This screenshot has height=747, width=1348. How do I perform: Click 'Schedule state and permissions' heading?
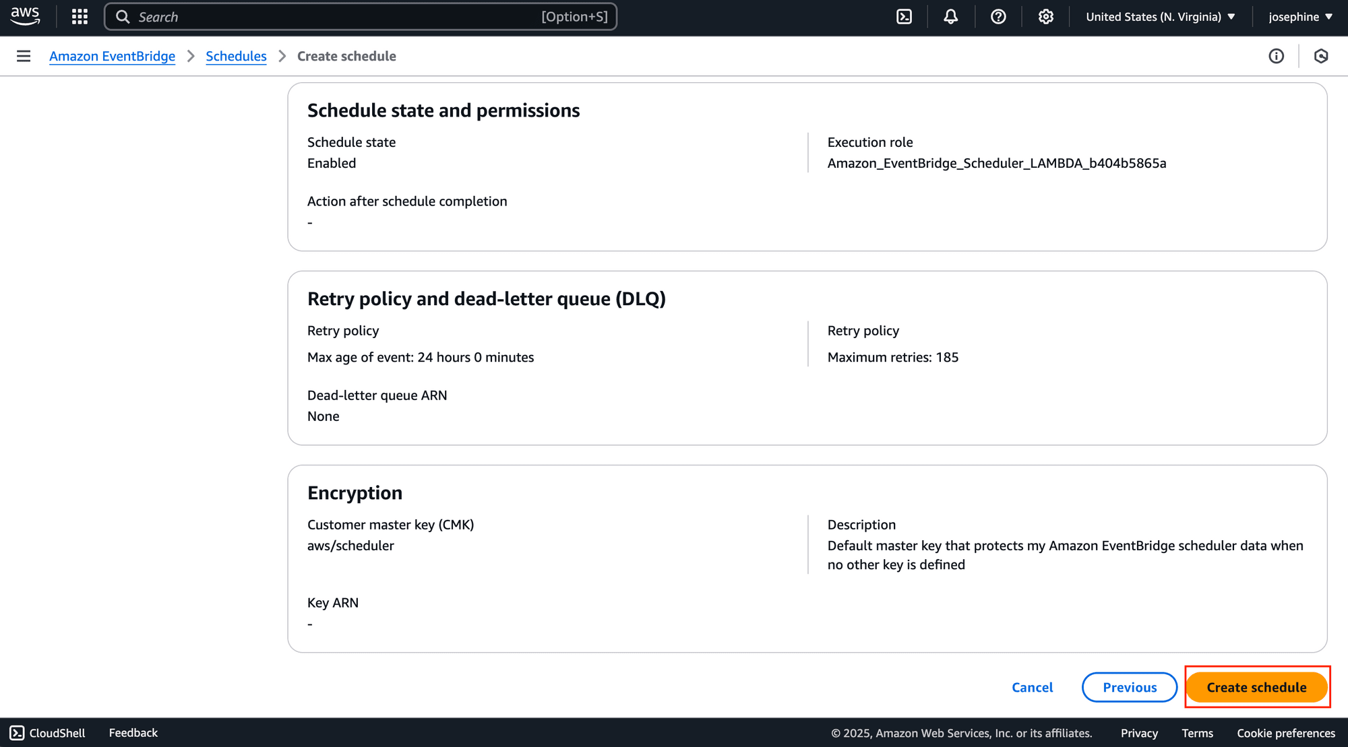[443, 110]
